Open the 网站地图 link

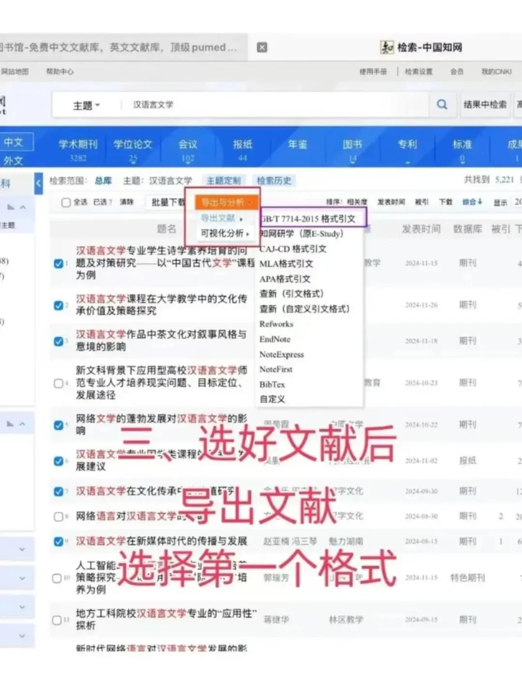point(14,72)
